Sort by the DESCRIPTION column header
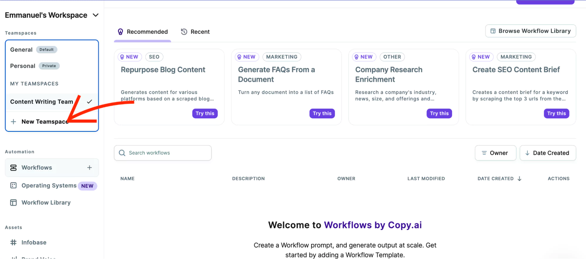Image resolution: width=586 pixels, height=259 pixels. tap(248, 178)
